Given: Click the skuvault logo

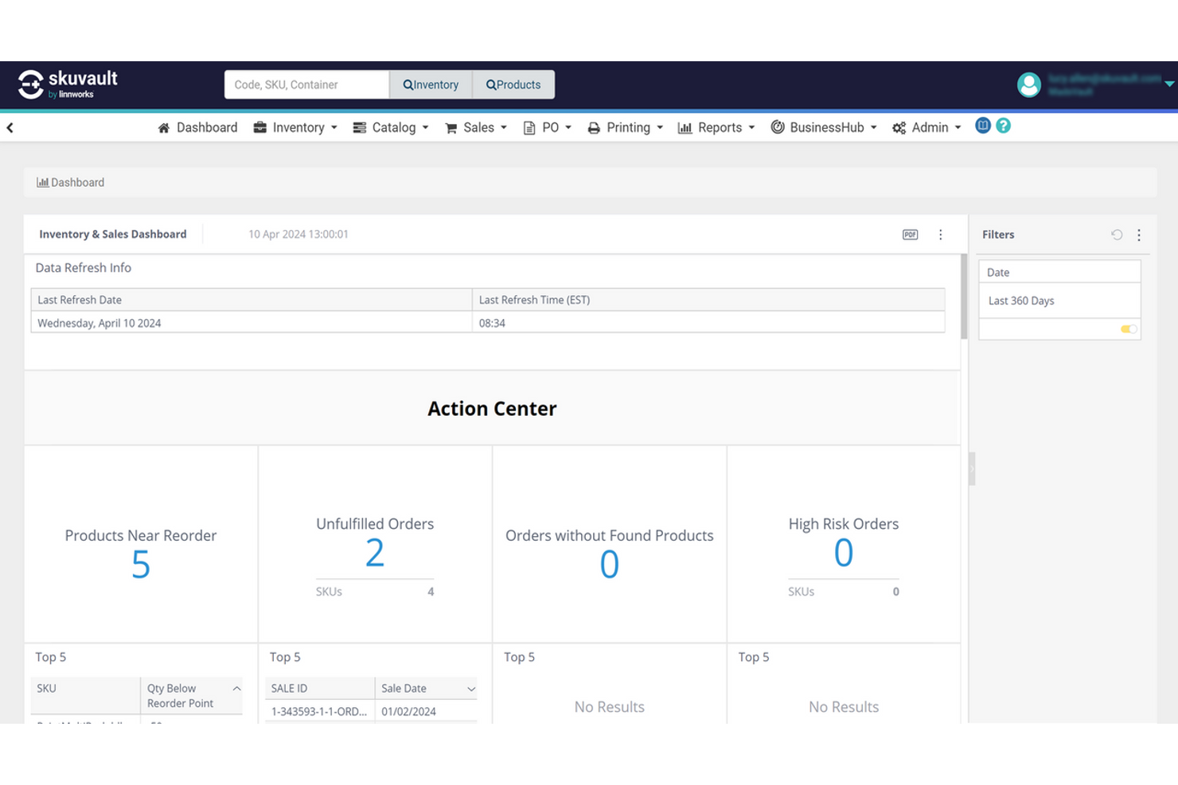Looking at the screenshot, I should [68, 84].
